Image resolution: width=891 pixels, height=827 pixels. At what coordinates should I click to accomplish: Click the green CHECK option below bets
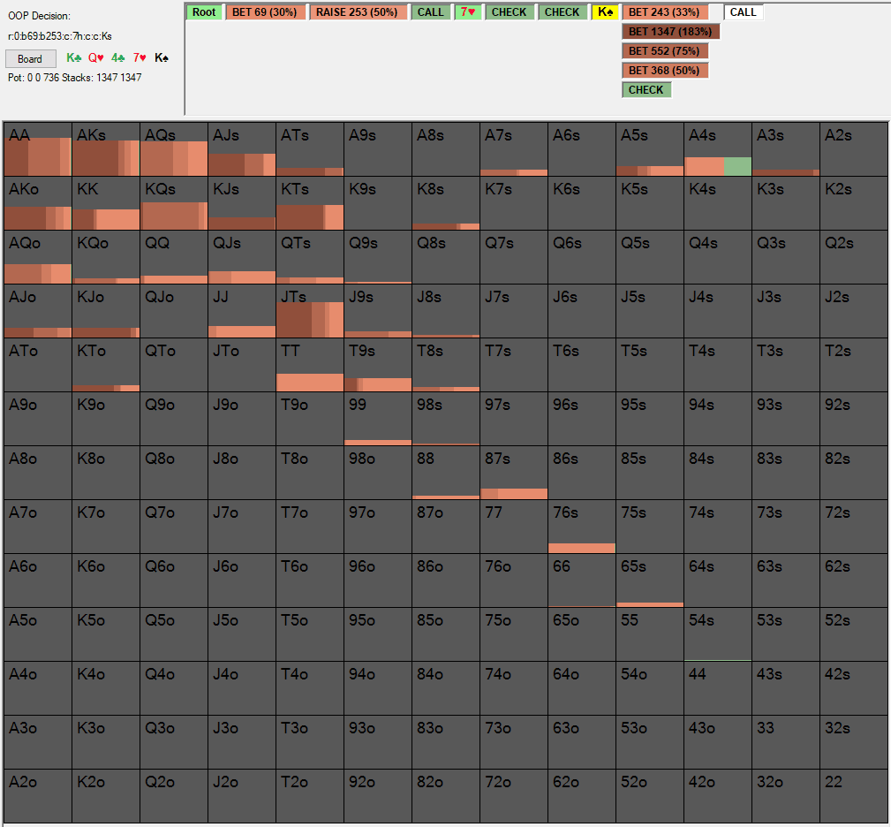[646, 90]
